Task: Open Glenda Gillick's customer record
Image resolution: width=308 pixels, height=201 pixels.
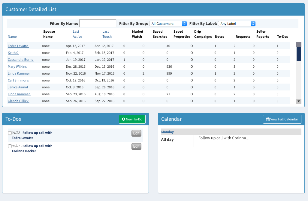Action: (18, 101)
